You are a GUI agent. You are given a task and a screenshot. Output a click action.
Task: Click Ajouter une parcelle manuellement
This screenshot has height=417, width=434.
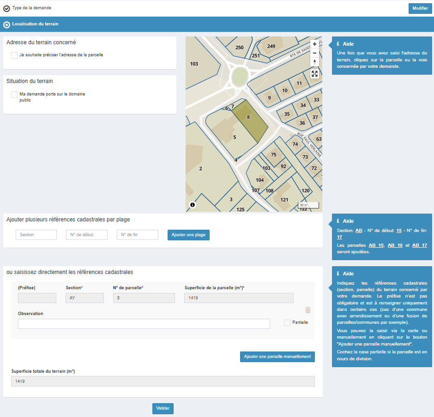pos(277,357)
